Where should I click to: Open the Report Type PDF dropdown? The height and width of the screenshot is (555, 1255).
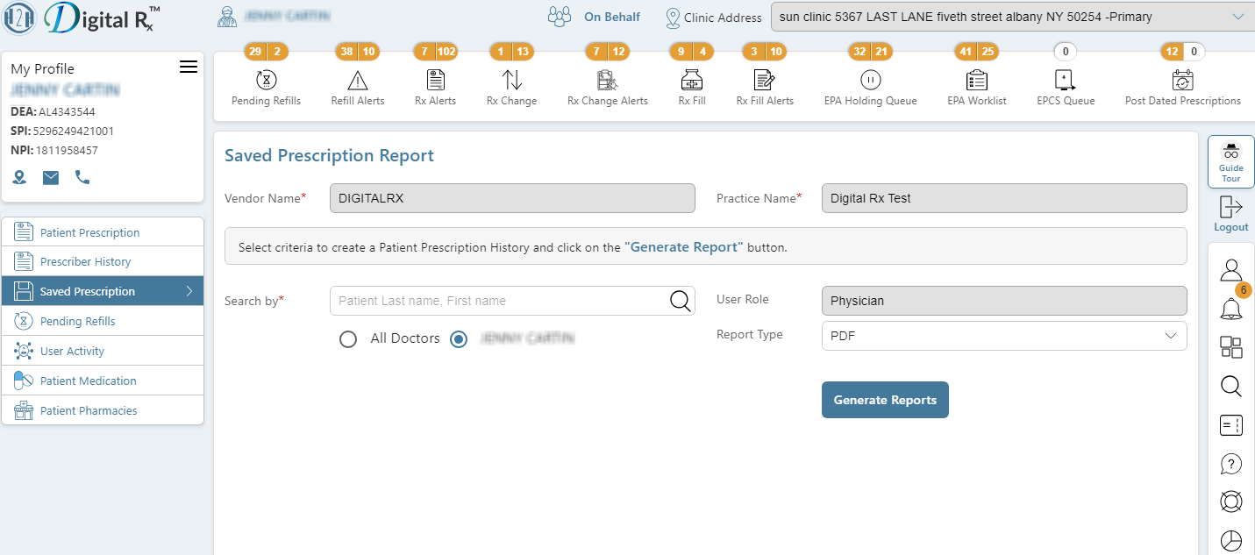tap(1004, 336)
